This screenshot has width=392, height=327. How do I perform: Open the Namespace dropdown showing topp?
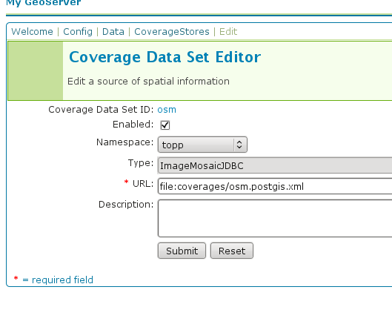(x=202, y=145)
